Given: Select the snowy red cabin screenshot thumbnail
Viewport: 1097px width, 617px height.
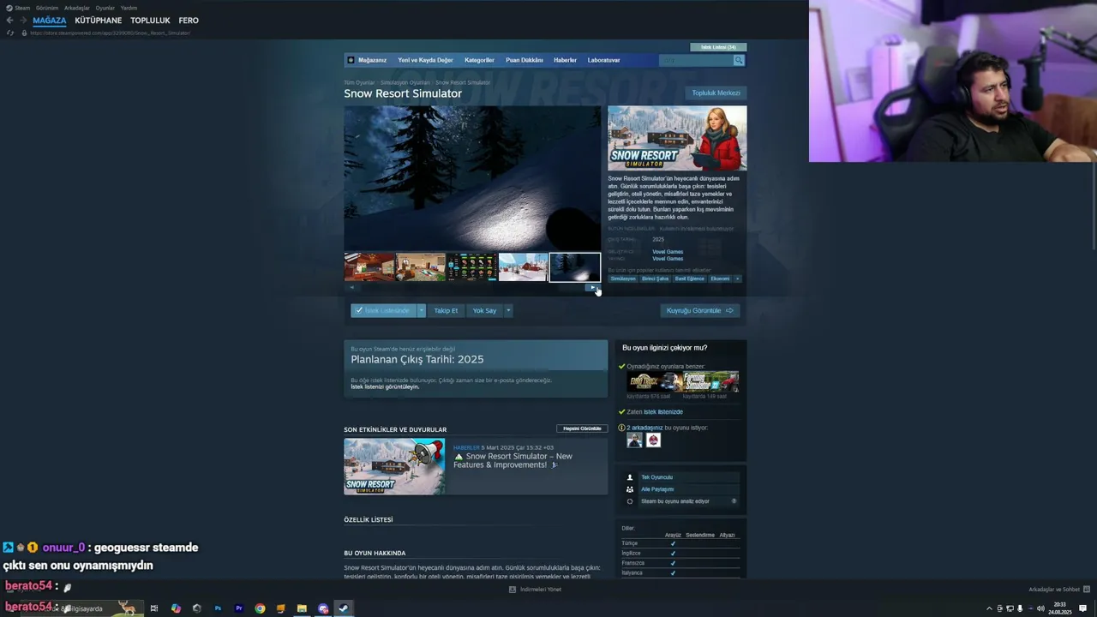Looking at the screenshot, I should tap(524, 267).
